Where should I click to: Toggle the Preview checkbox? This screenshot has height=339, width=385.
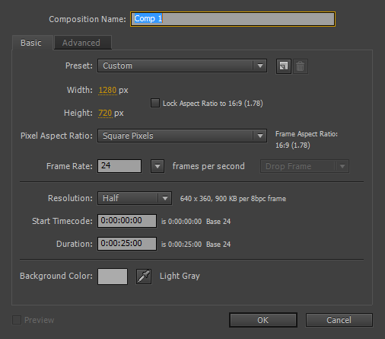click(x=17, y=320)
